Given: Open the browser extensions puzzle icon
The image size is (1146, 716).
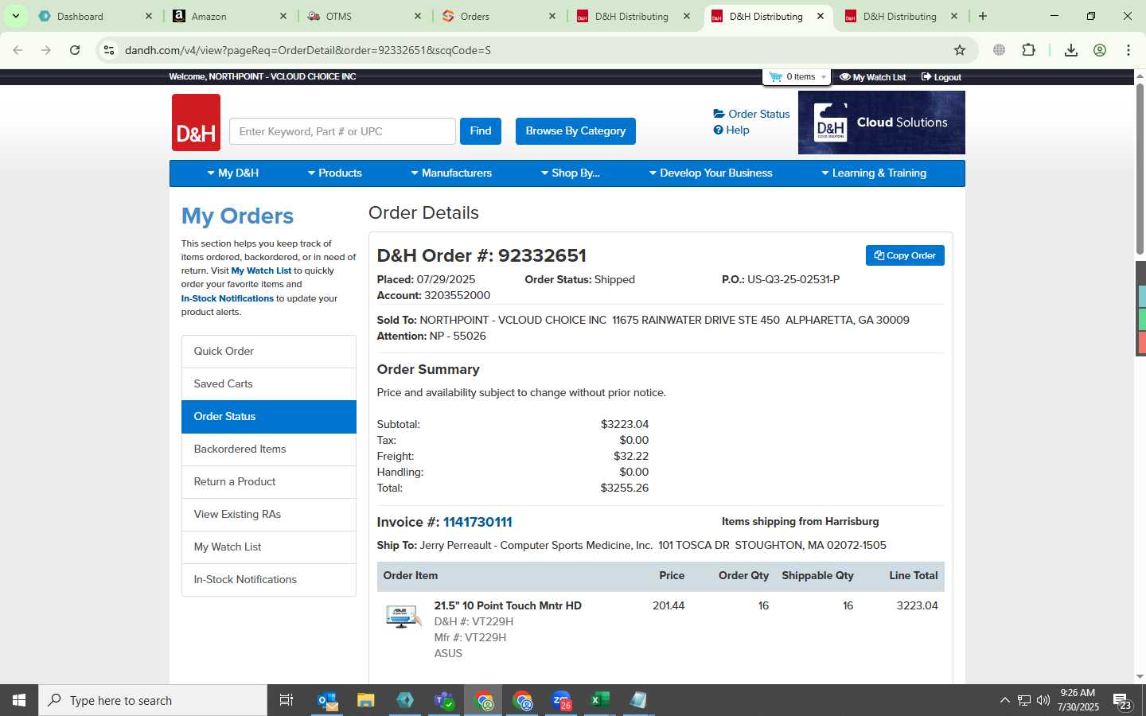Looking at the screenshot, I should pos(1028,50).
